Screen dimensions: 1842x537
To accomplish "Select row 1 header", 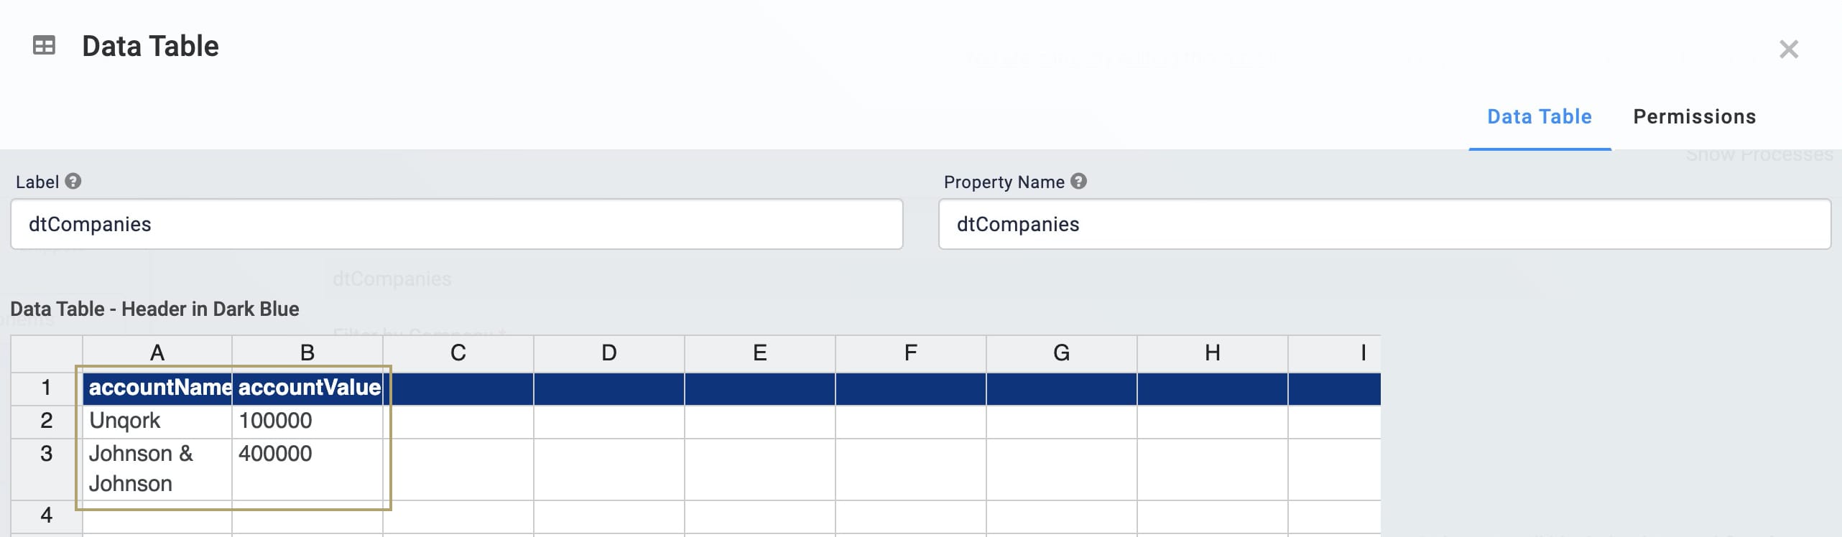I will tap(47, 388).
